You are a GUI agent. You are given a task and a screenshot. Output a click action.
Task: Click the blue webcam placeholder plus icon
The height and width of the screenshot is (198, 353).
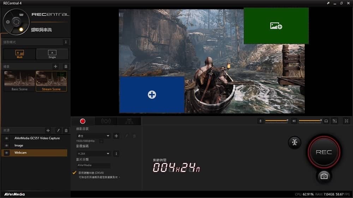click(152, 95)
